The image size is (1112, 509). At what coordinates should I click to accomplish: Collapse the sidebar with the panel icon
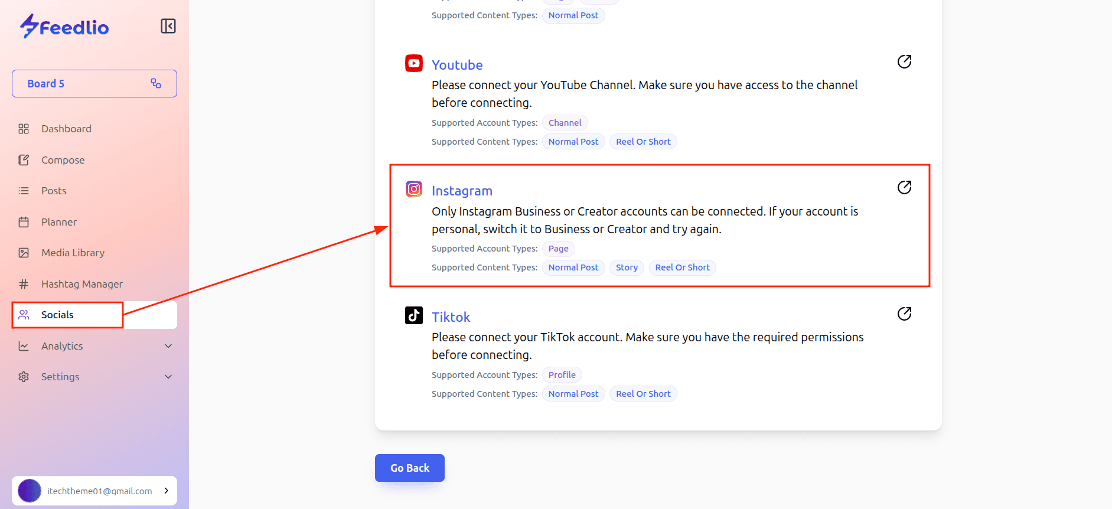[x=168, y=26]
